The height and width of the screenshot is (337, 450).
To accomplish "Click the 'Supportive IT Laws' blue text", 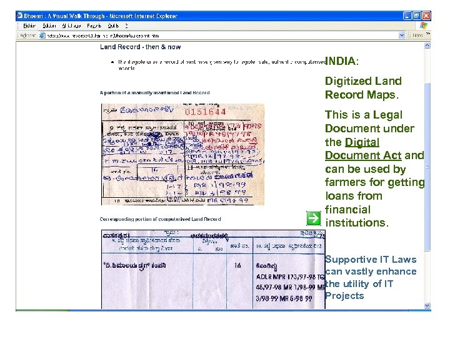I will click(371, 260).
